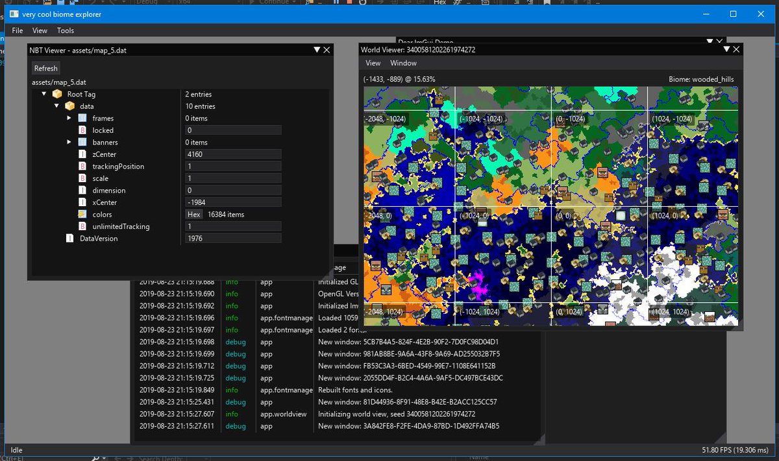This screenshot has height=461, width=779.
Task: Click the colors byte array icon
Action: coord(82,214)
